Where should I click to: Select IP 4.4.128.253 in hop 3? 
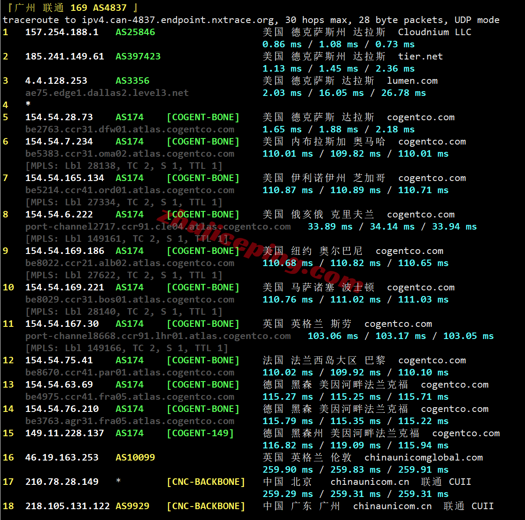[56, 81]
